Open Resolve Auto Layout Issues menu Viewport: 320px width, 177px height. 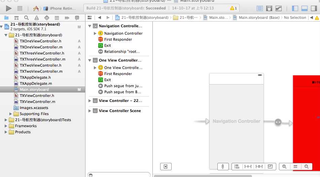[x=259, y=167]
